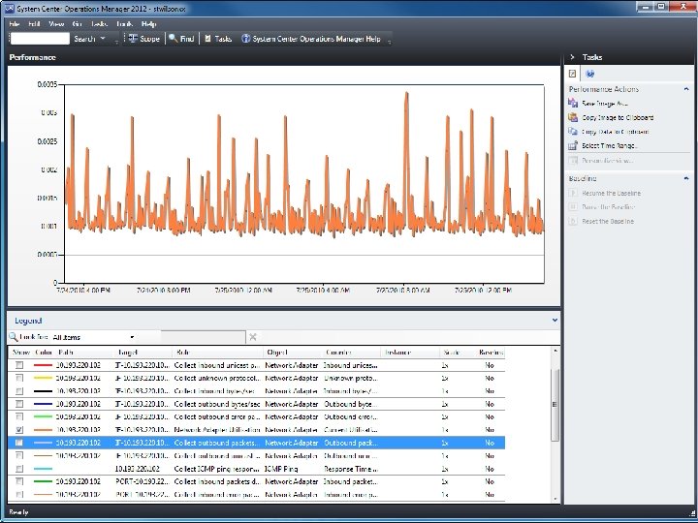The height and width of the screenshot is (523, 698).
Task: Click the legend vertical scrollbar thumb
Action: (x=555, y=405)
